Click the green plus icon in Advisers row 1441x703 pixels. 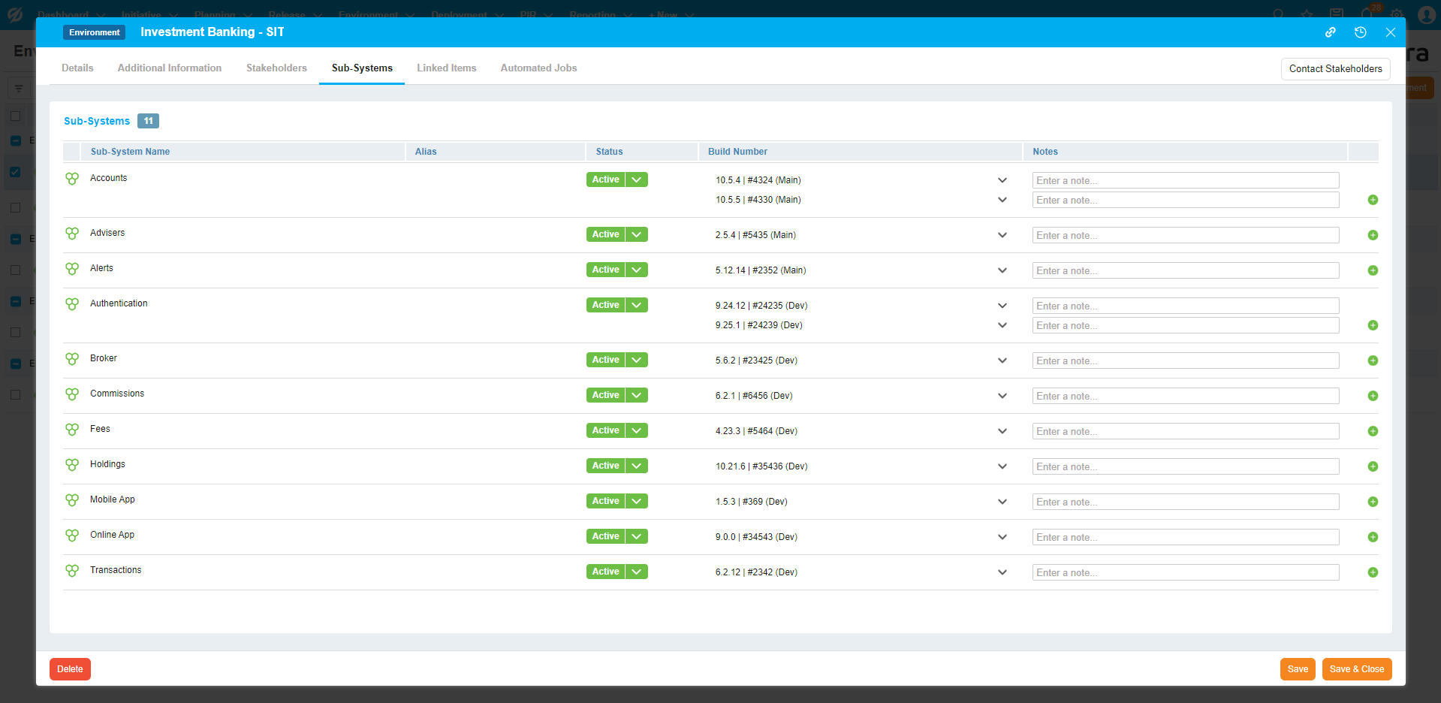(x=1373, y=235)
